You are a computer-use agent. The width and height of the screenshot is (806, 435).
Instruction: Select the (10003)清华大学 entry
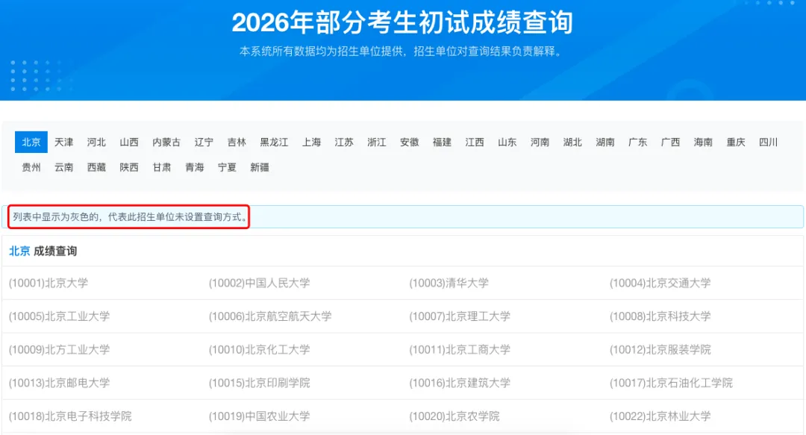coord(449,283)
